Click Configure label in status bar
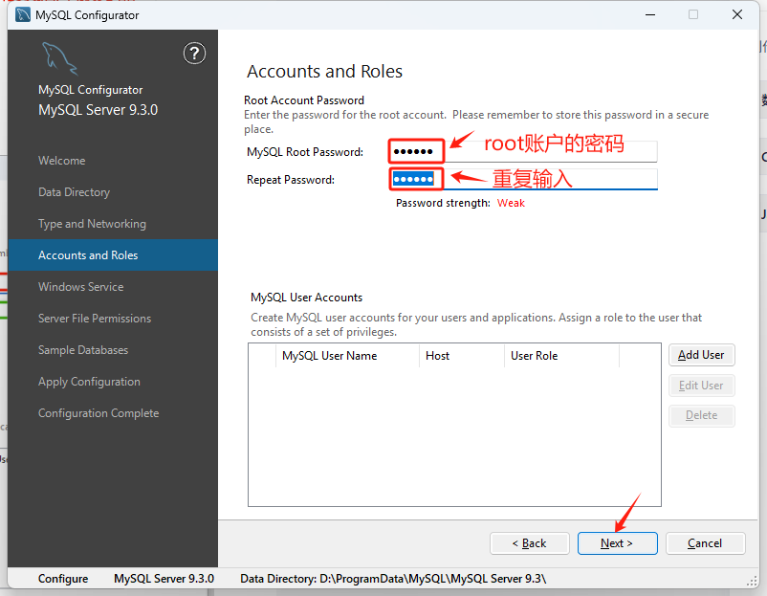Viewport: 767px width, 596px height. pyautogui.click(x=63, y=579)
